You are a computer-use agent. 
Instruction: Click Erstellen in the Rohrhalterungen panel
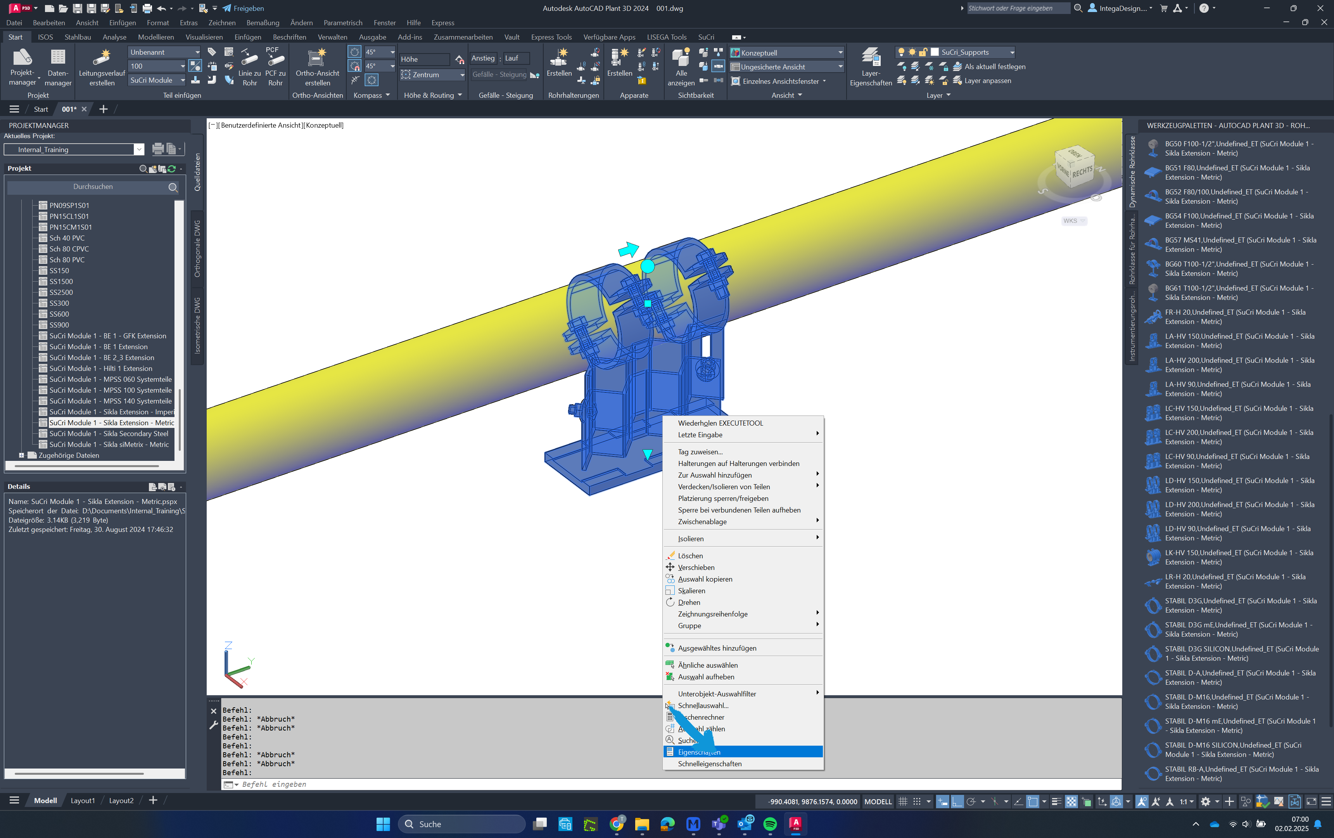[x=559, y=62]
